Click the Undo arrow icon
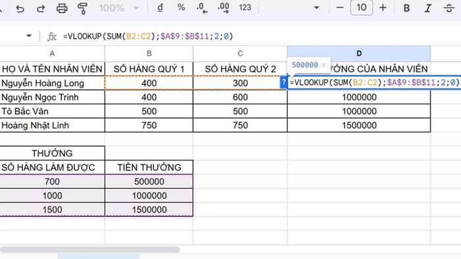 [x=20, y=9]
